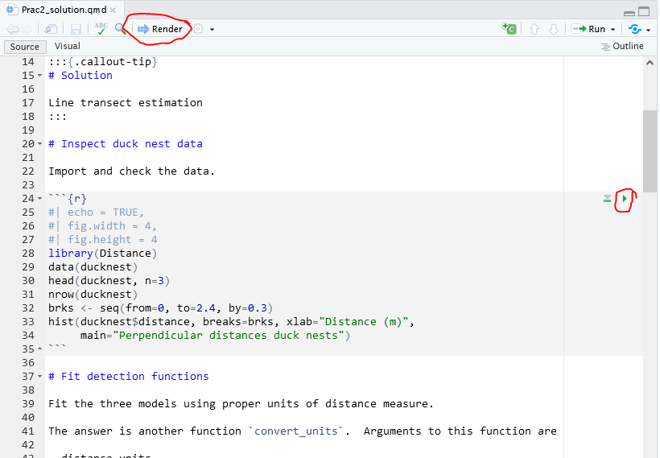
Task: Go forward to next source location
Action: point(26,29)
